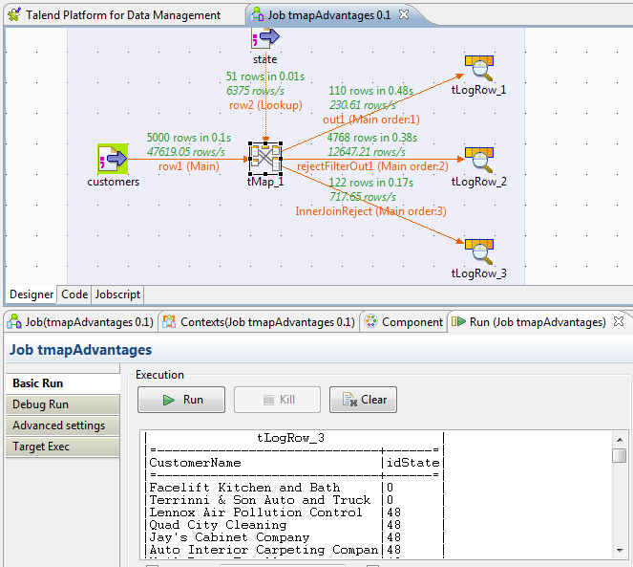Select the tLogRow_3 component icon

pyautogui.click(x=478, y=251)
